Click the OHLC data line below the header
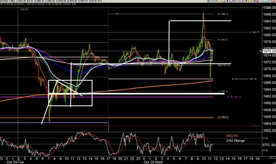This screenshot has width=276, height=164. coord(38,4)
